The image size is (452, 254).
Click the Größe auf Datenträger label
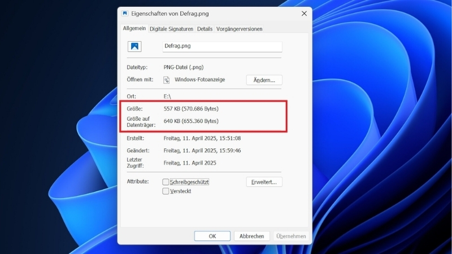(x=141, y=122)
